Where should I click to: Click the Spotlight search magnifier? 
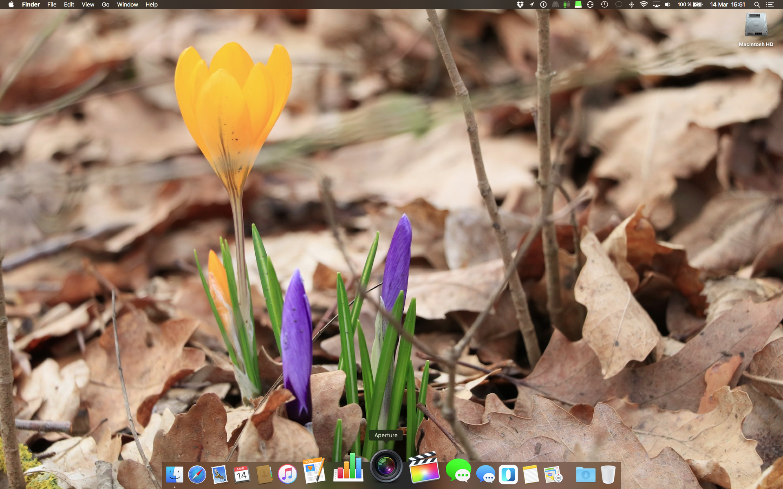tap(757, 4)
